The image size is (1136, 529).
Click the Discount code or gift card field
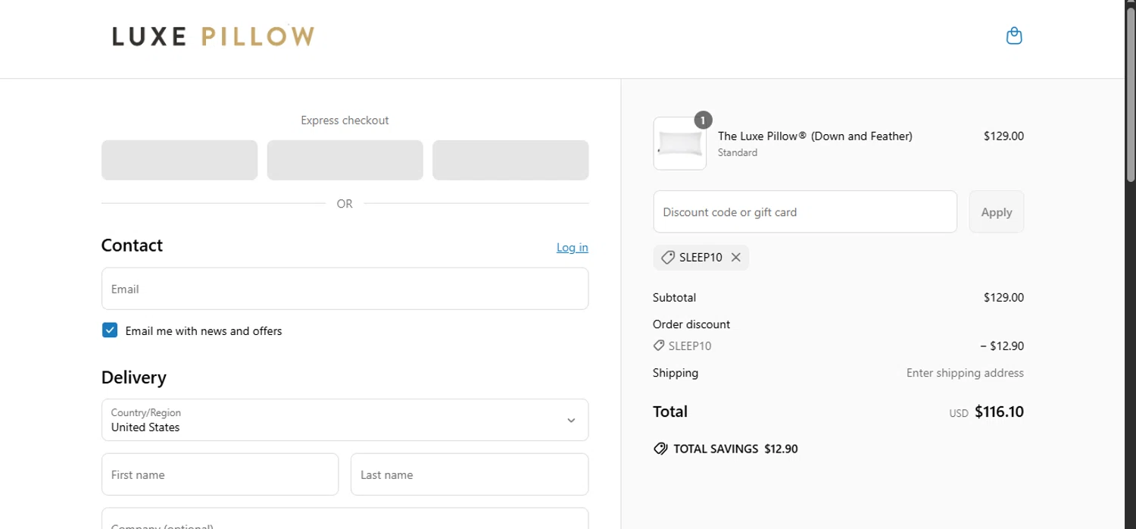804,212
